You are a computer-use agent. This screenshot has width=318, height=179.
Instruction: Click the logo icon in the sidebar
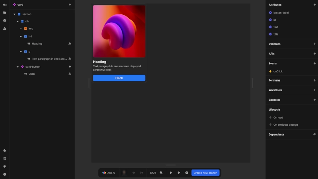[4, 4]
